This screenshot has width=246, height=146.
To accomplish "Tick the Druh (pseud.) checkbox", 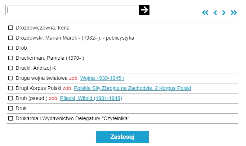I will pos(11,98).
